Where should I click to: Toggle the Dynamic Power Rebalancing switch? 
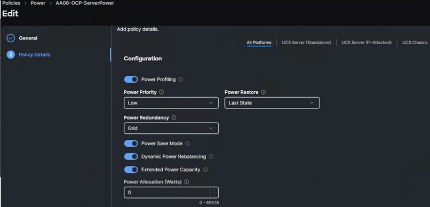[131, 156]
